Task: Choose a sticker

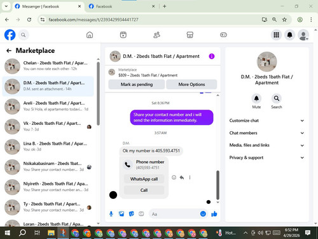Action: [132, 214]
